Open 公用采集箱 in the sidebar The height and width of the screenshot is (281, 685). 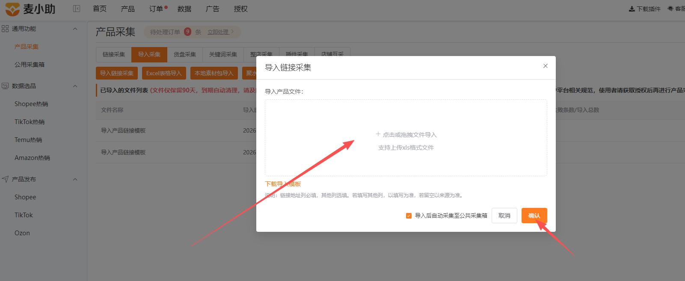[x=30, y=65]
